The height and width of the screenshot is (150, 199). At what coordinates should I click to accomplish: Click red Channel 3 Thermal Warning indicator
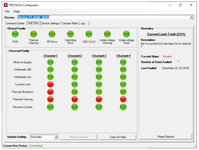pyautogui.click(x=99, y=99)
